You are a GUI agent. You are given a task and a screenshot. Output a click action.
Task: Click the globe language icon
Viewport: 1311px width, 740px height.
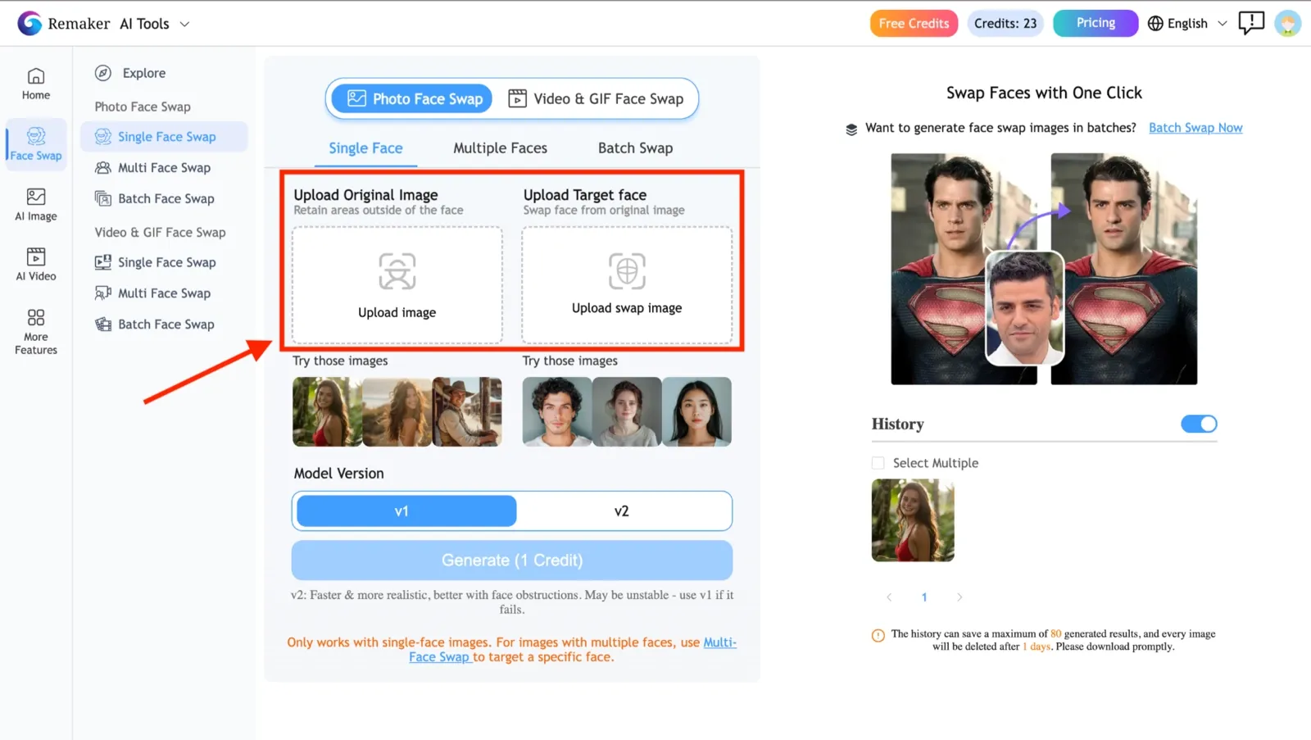(x=1155, y=23)
